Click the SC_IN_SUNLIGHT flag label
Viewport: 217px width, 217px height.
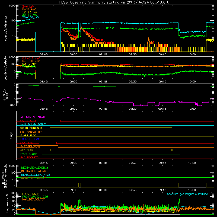click(31, 128)
